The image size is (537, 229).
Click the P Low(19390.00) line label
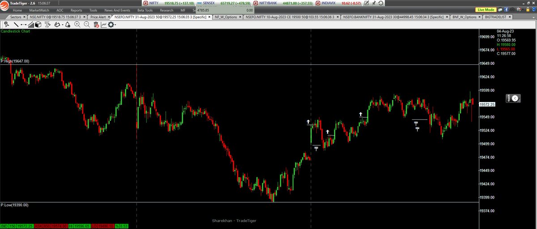click(15, 205)
